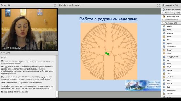Click the avatar icon next to amarina
Viewport: 181px width, 101px height.
coord(164,33)
